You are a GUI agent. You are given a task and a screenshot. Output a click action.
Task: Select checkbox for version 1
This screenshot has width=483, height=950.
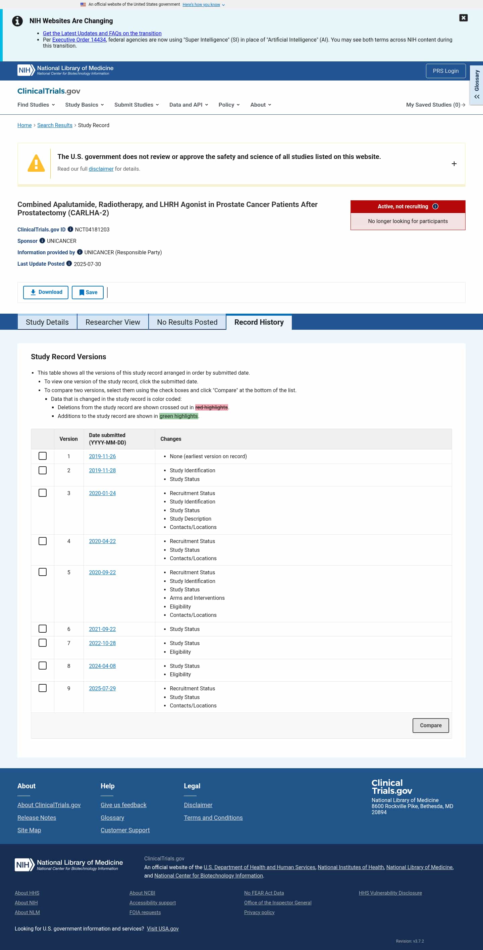pyautogui.click(x=43, y=456)
